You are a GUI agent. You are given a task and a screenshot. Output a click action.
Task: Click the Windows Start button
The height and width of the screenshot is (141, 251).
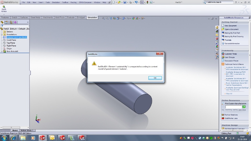[x=4, y=138]
